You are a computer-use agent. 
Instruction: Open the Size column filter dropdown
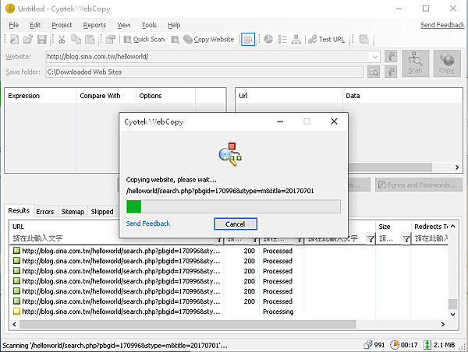pyautogui.click(x=406, y=238)
